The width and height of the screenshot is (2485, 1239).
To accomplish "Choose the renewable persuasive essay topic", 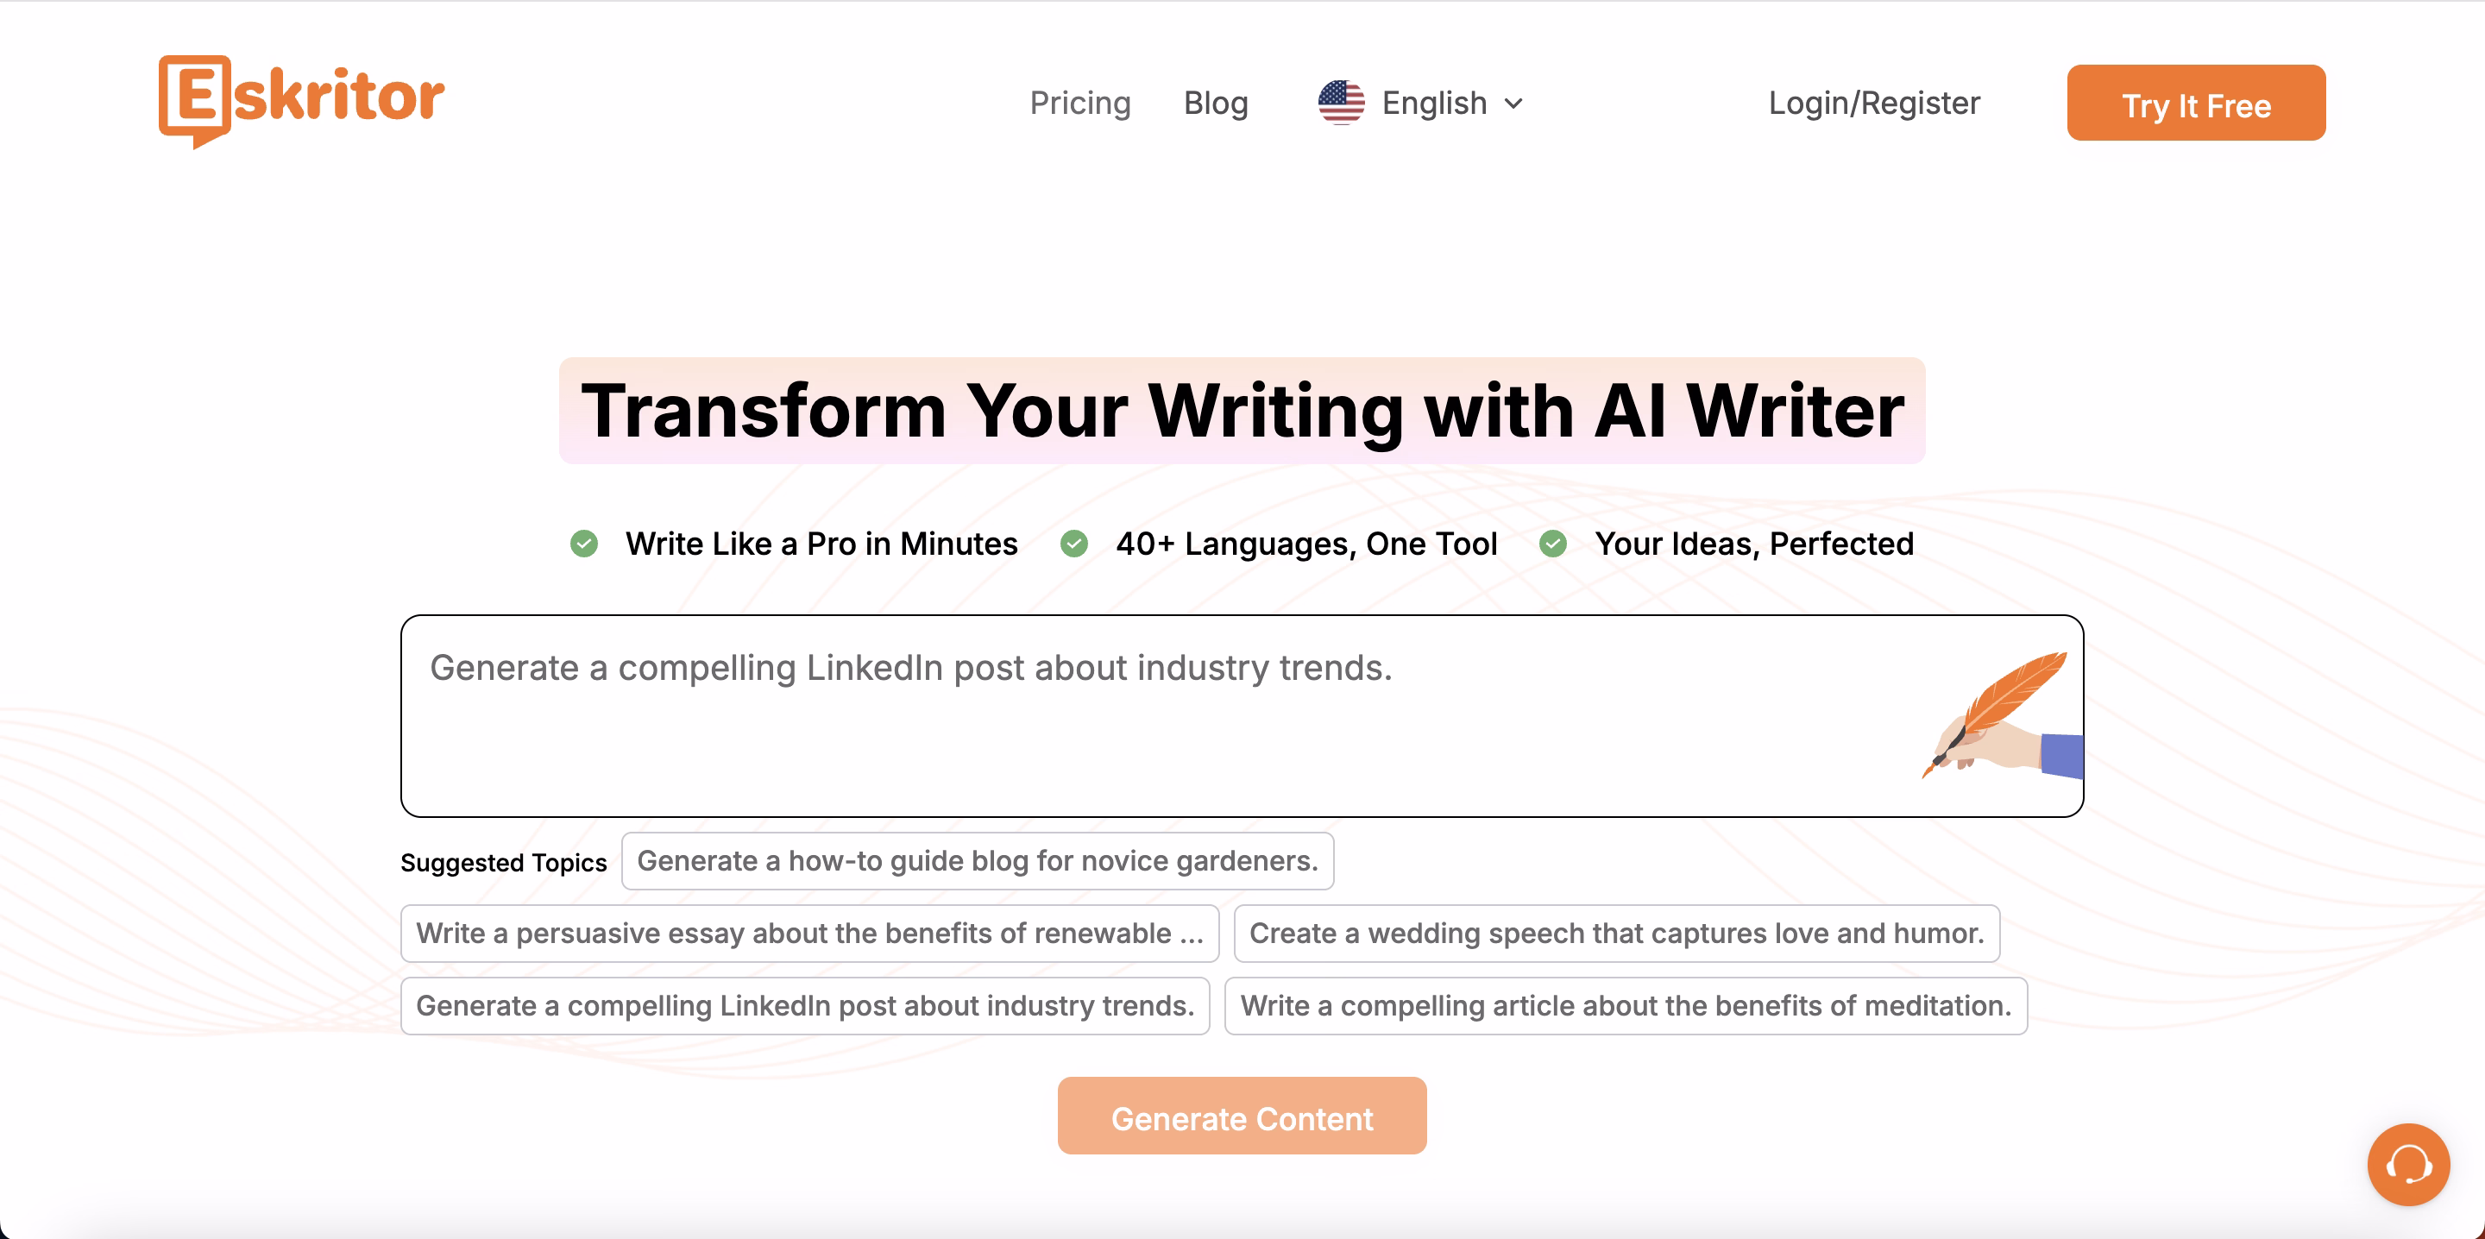I will (809, 933).
